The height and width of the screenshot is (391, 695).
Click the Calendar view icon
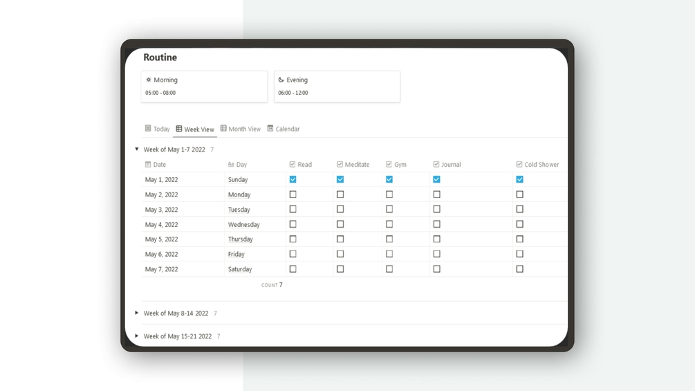(270, 129)
